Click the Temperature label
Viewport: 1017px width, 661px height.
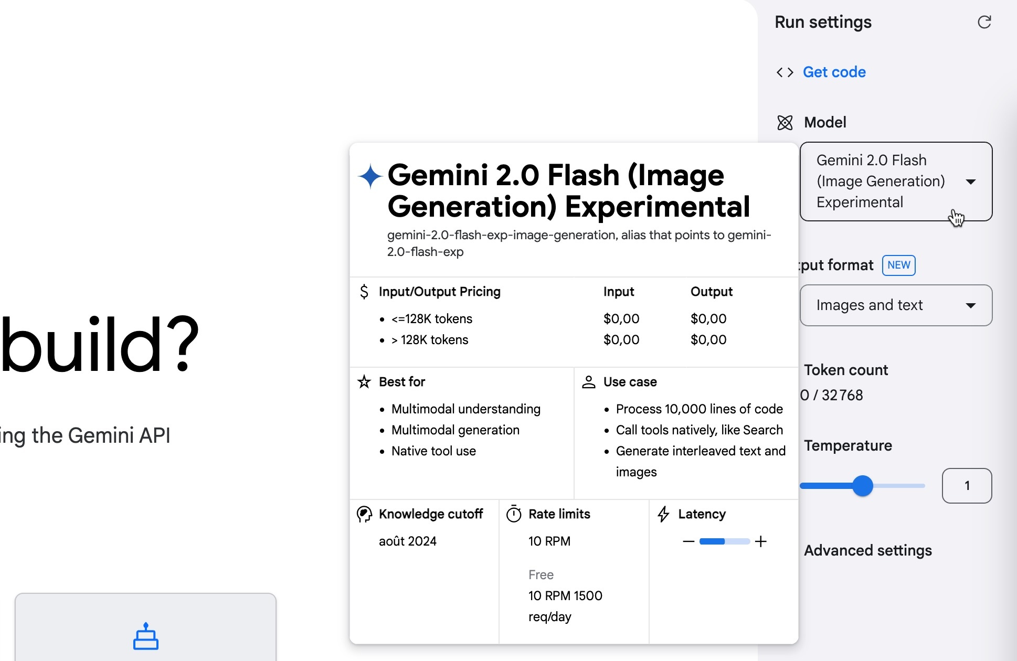847,445
